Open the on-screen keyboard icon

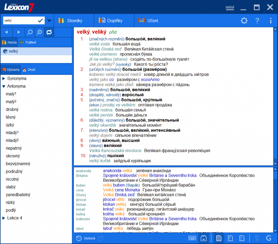192,238
